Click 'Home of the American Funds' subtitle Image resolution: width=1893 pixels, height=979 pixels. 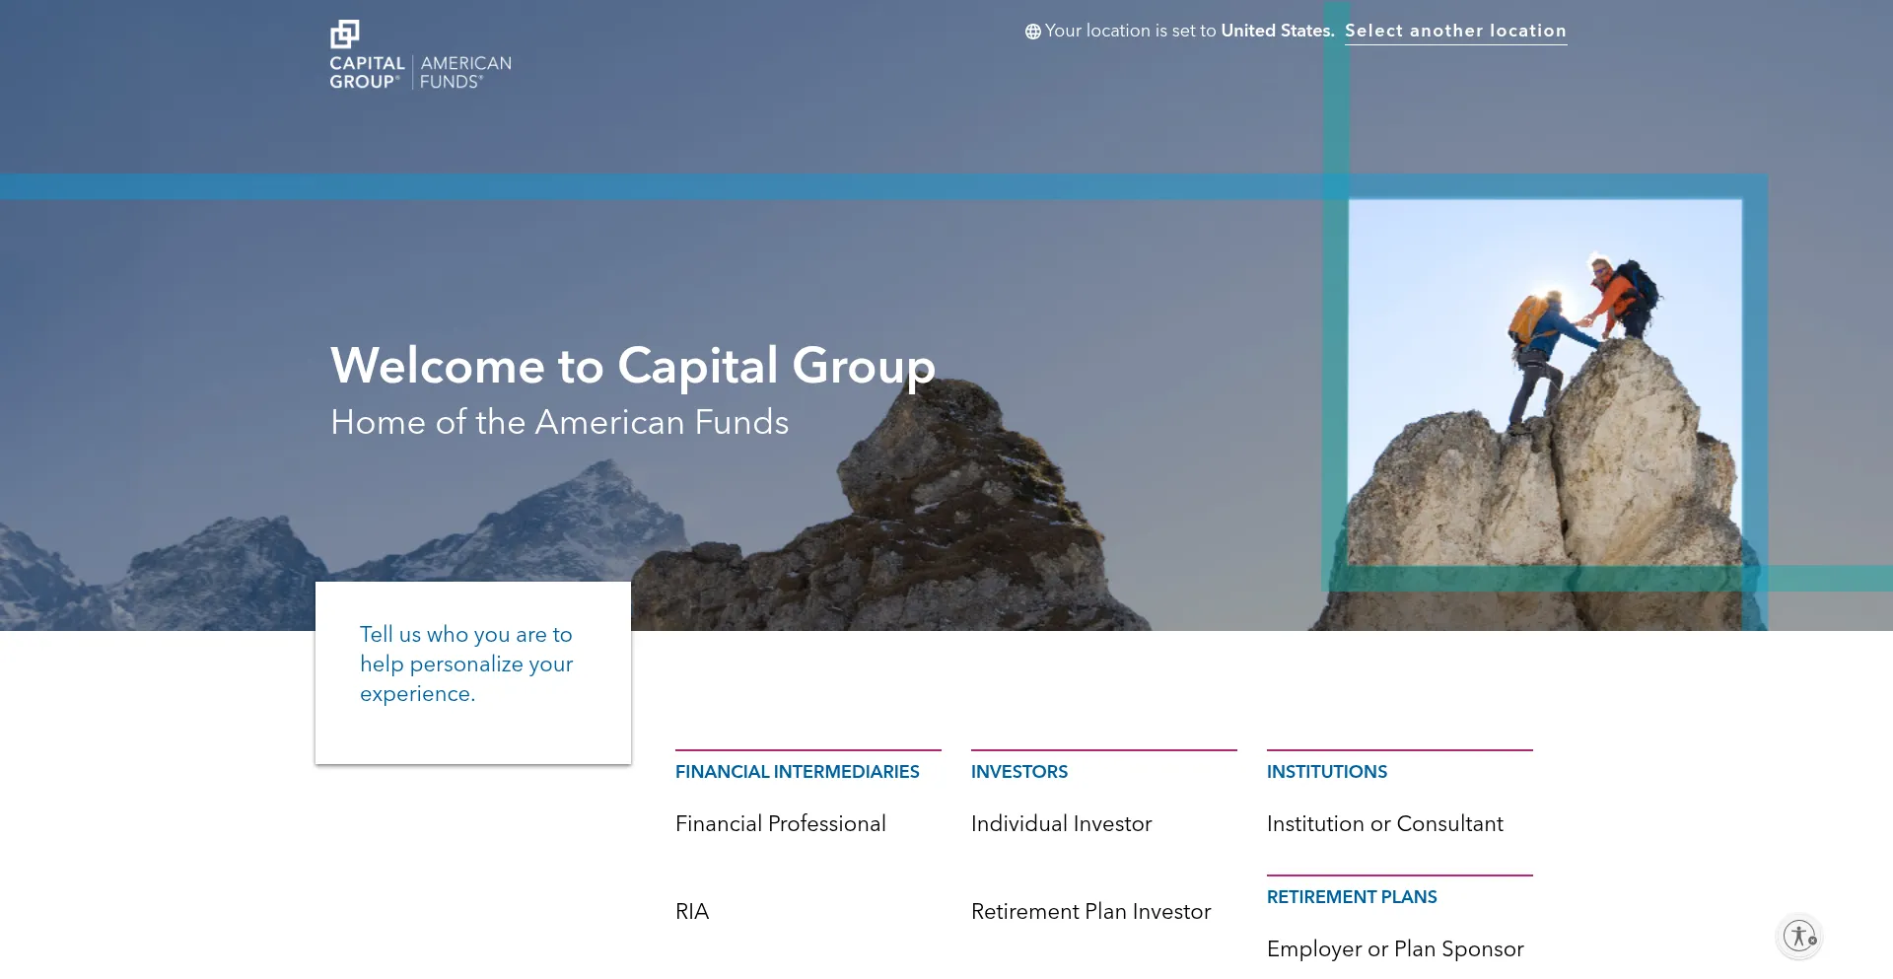(x=559, y=422)
